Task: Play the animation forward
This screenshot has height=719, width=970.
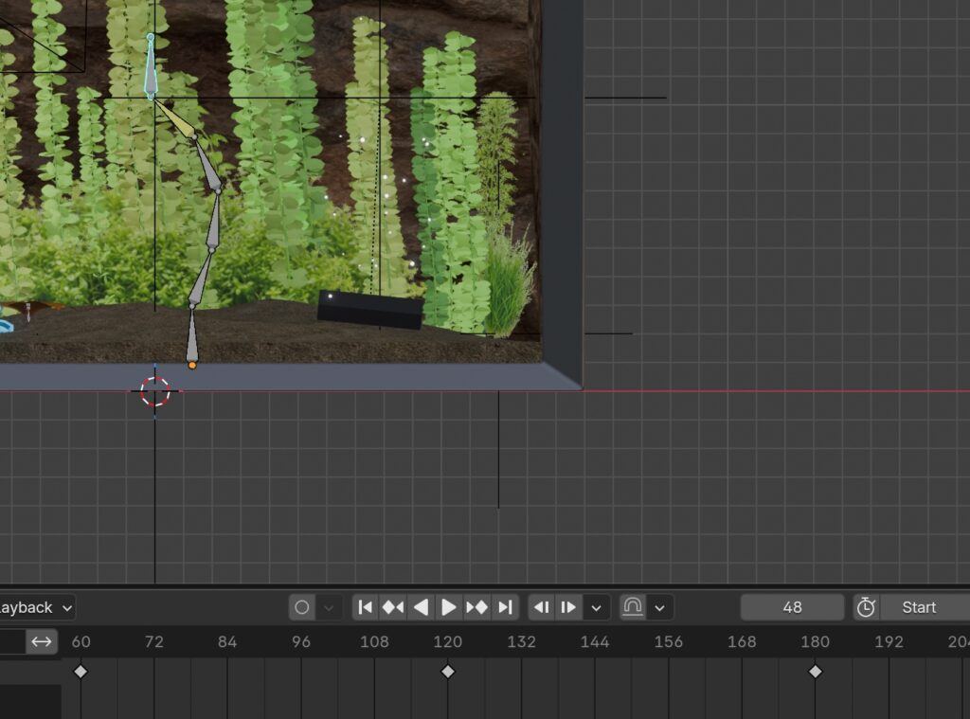Action: (449, 607)
